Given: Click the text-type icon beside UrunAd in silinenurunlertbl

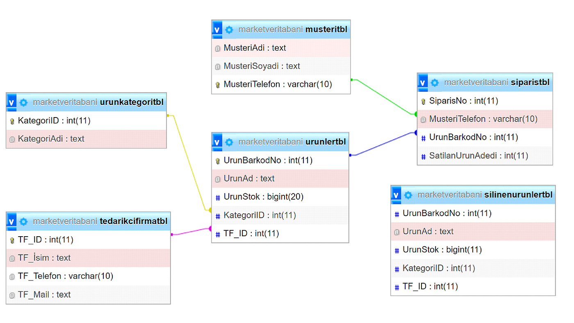Looking at the screenshot, I should 397,232.
